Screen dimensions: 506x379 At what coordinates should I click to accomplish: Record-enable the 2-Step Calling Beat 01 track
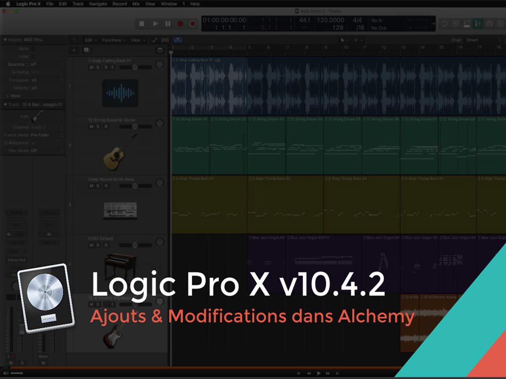106,67
